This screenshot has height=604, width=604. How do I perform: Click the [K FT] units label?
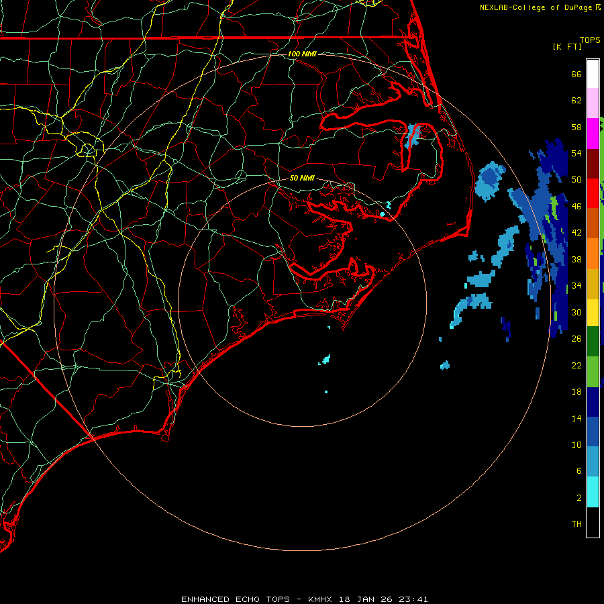pos(567,46)
